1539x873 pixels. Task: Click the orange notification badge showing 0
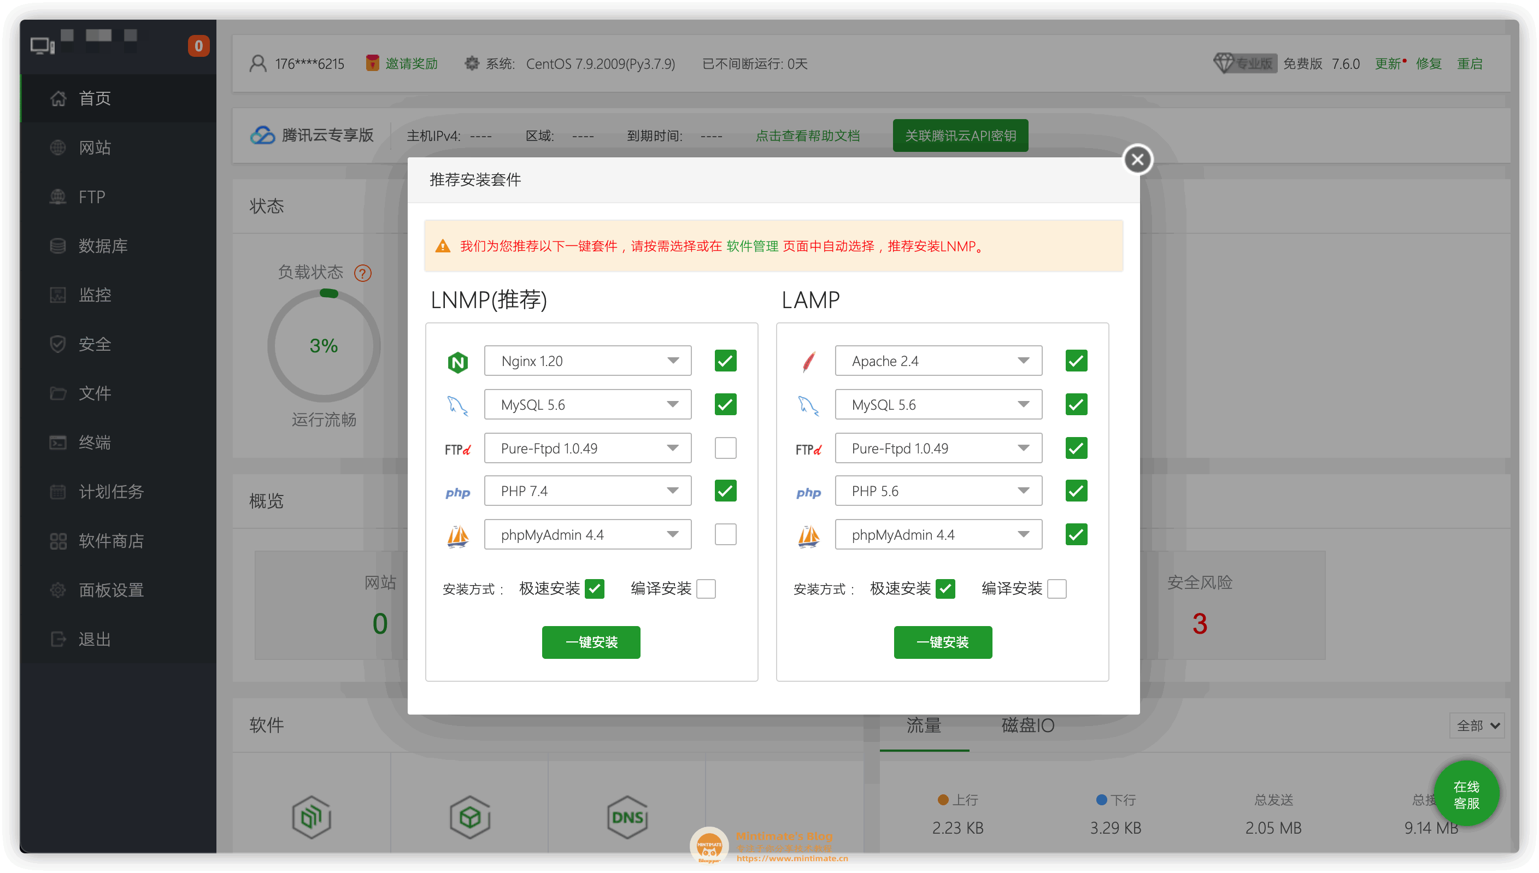(x=198, y=46)
